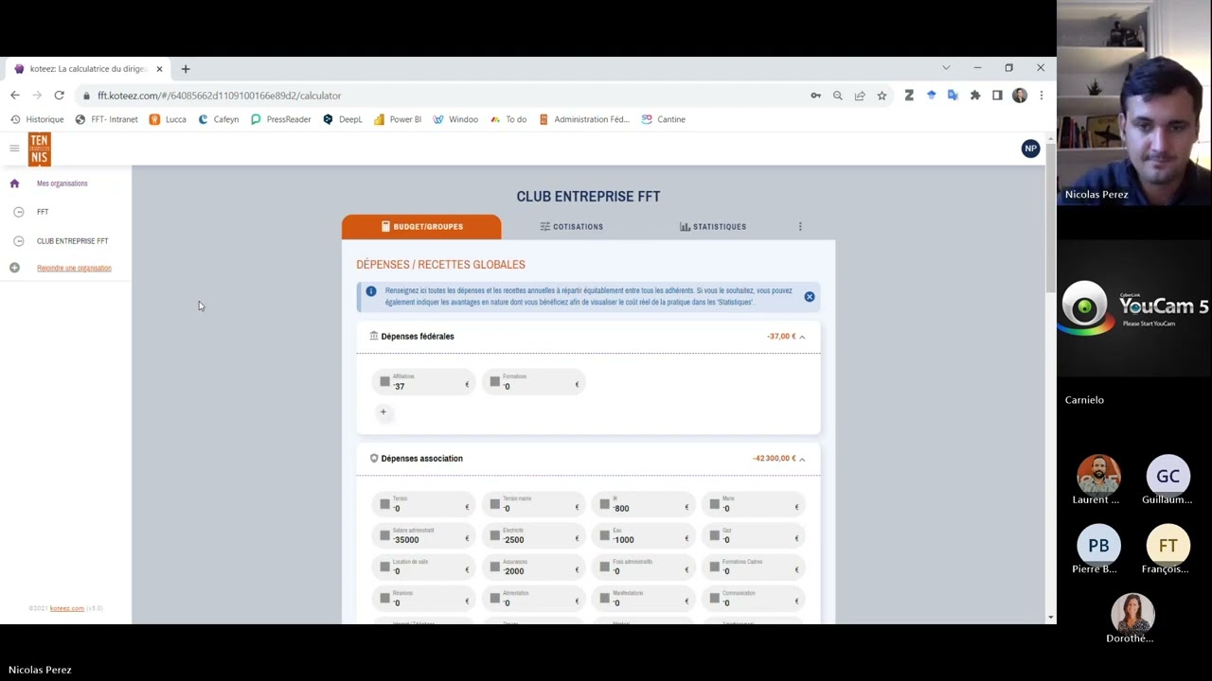Open the NP user avatar menu
The width and height of the screenshot is (1212, 681).
point(1030,148)
